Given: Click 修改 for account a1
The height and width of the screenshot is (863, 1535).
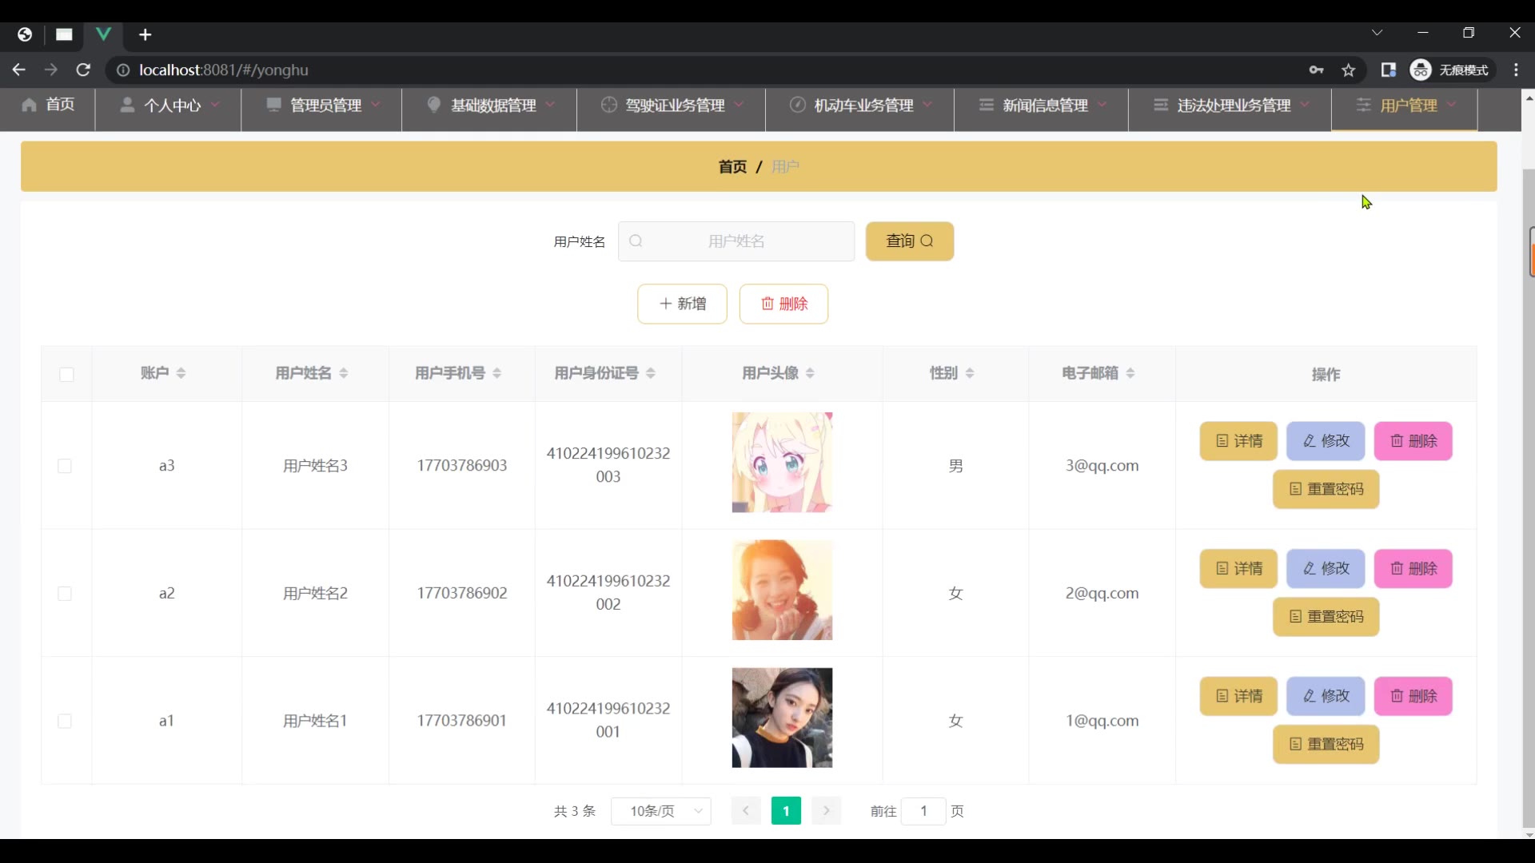Looking at the screenshot, I should 1326,696.
